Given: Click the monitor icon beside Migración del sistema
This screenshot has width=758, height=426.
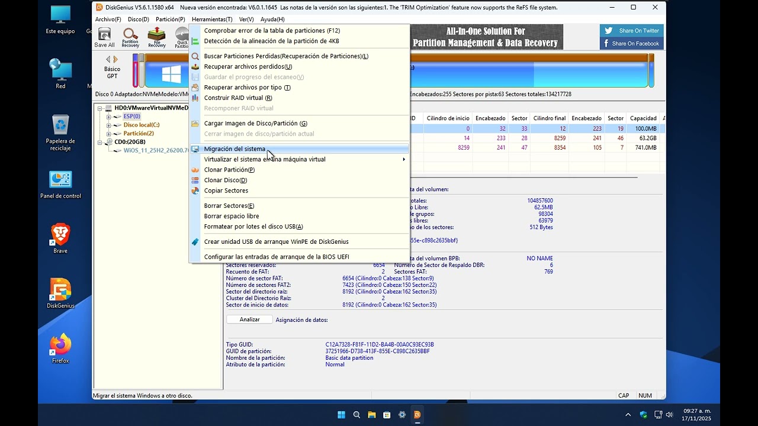Looking at the screenshot, I should pyautogui.click(x=195, y=149).
